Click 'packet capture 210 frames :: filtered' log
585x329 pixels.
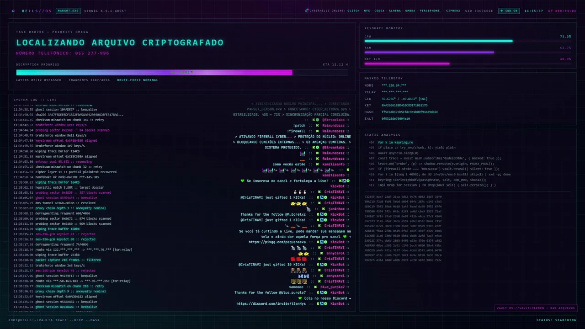(x=68, y=260)
